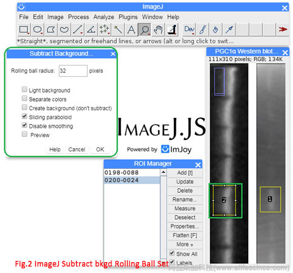Screen dimensions: 293x273
Task: Click Flatten [F] in ROI Manager
Action: [x=185, y=235]
